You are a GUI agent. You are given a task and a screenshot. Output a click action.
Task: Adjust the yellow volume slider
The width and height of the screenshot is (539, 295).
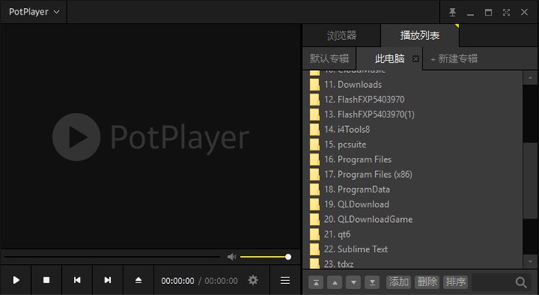click(x=265, y=257)
